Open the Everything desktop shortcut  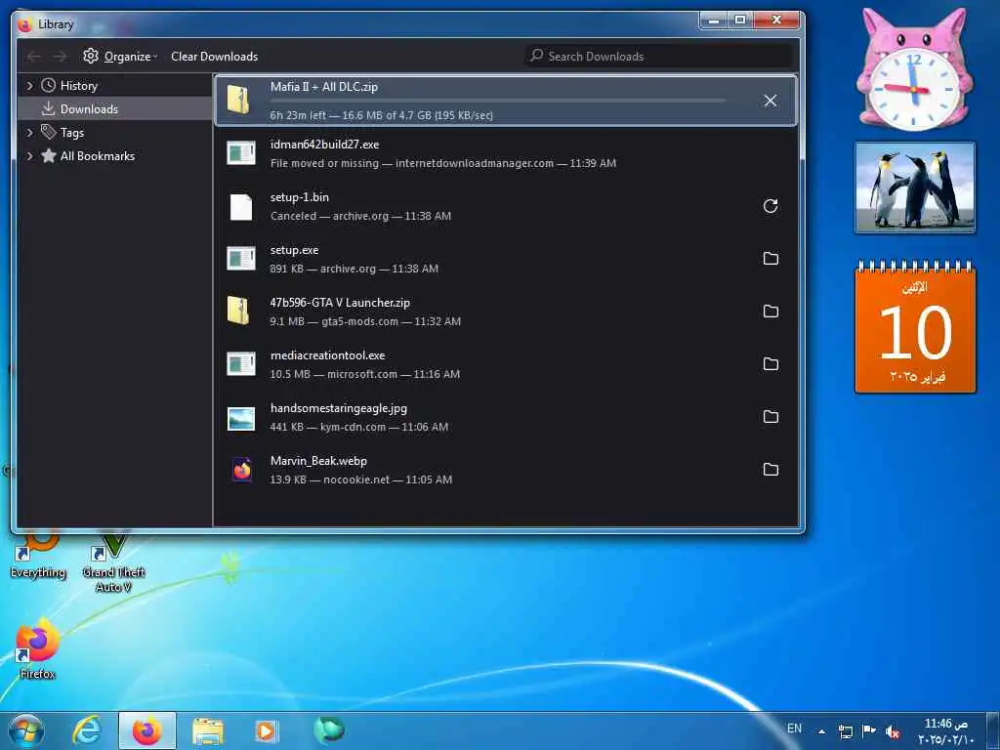38,555
